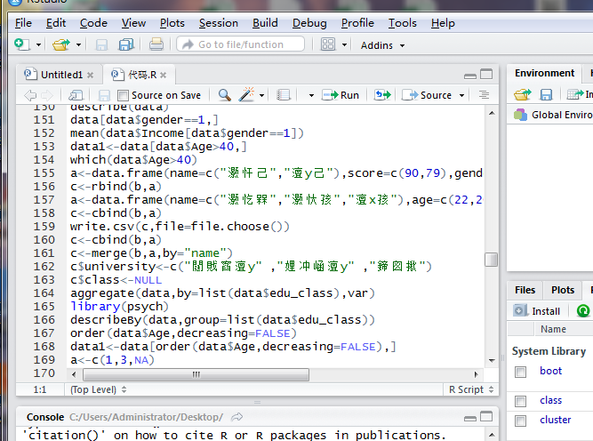
Task: Open the Session menu
Action: [219, 23]
